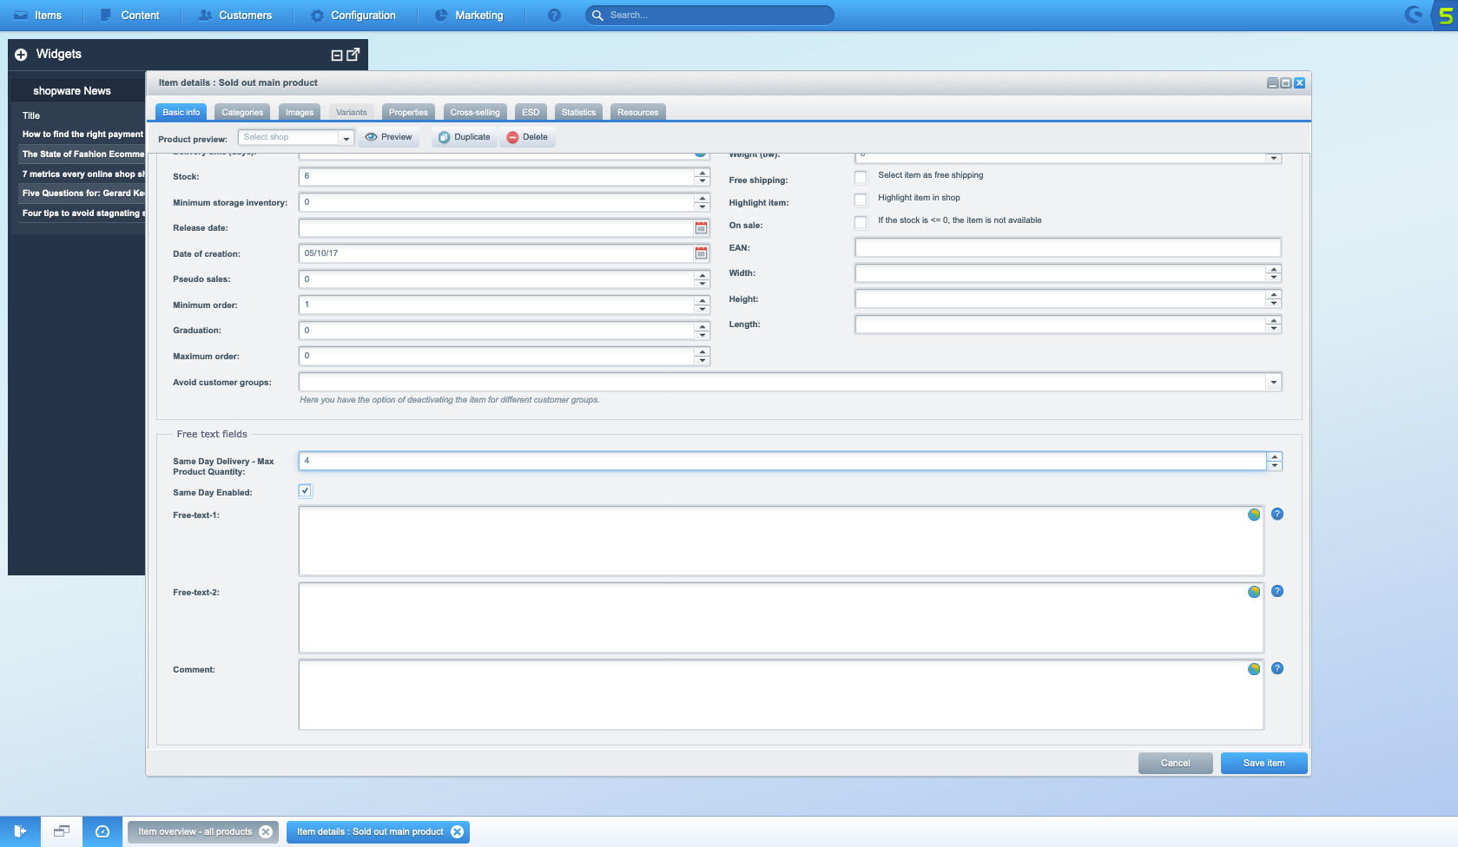The width and height of the screenshot is (1458, 847).
Task: Open the Marketing menu
Action: [469, 15]
